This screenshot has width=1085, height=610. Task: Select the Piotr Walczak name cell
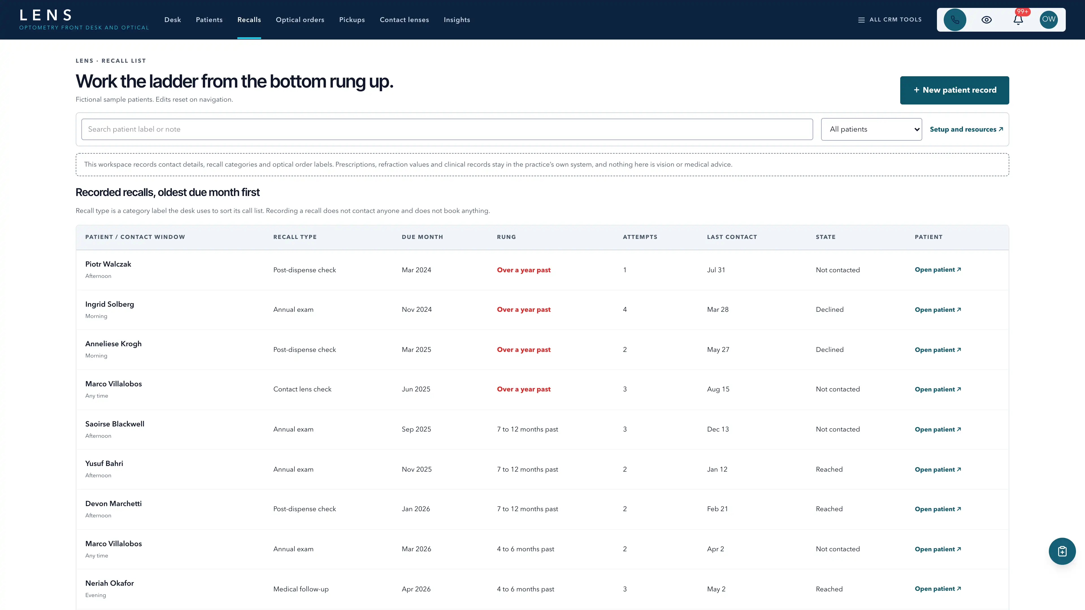(x=108, y=264)
